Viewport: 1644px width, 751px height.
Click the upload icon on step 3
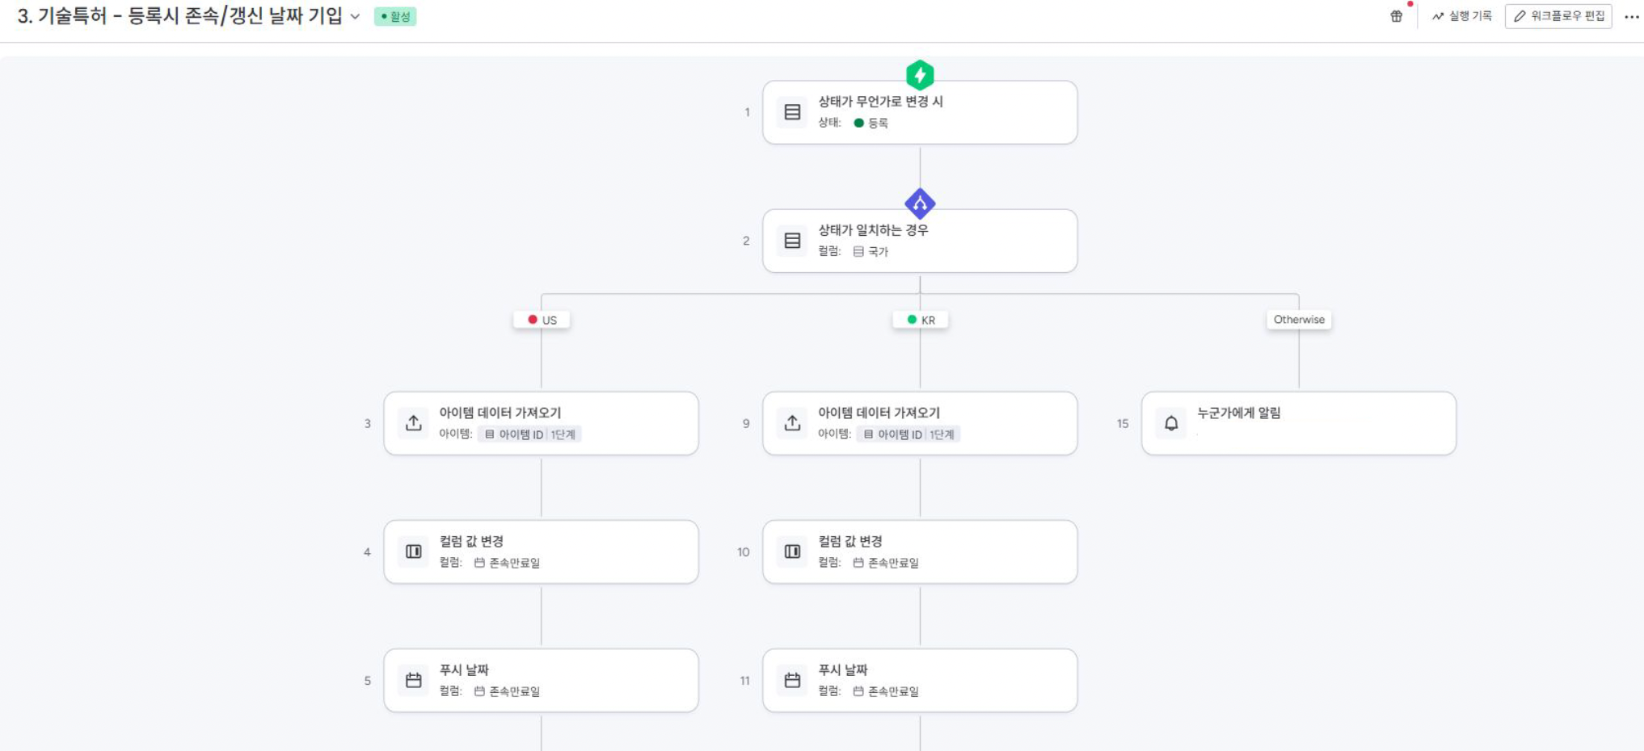(414, 423)
